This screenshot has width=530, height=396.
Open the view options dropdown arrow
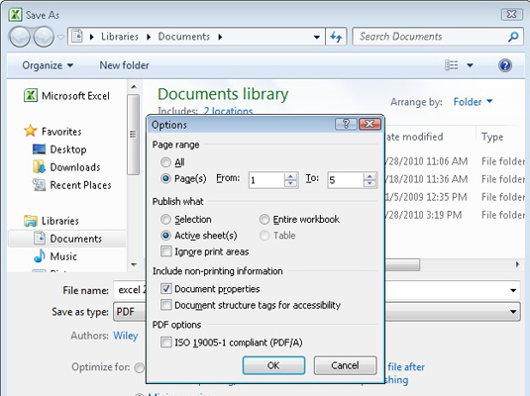coord(470,65)
